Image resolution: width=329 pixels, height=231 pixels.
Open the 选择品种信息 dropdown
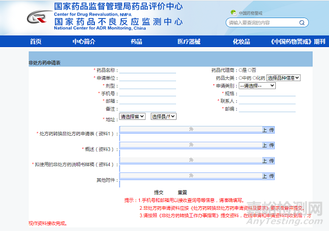(283, 78)
